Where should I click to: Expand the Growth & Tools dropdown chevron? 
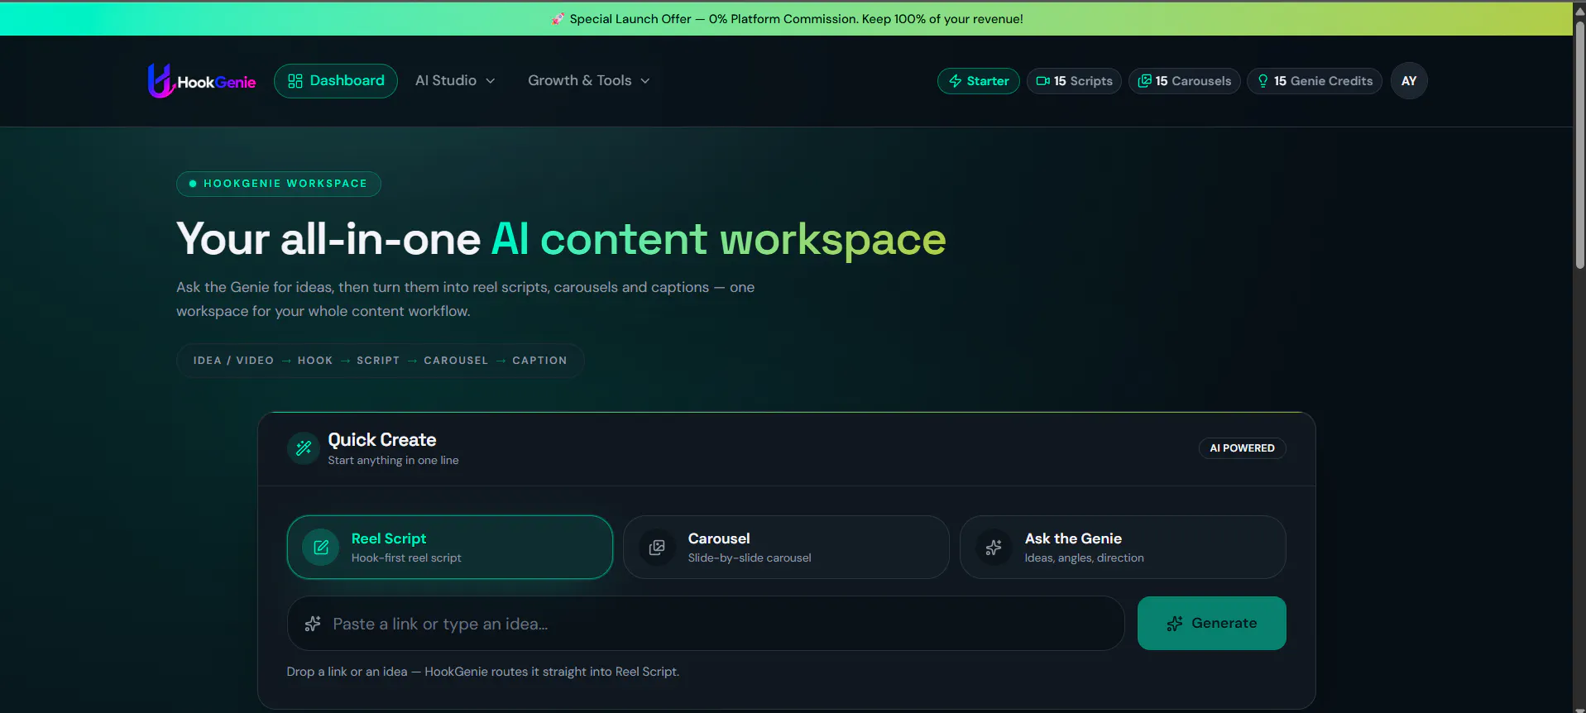(x=645, y=81)
